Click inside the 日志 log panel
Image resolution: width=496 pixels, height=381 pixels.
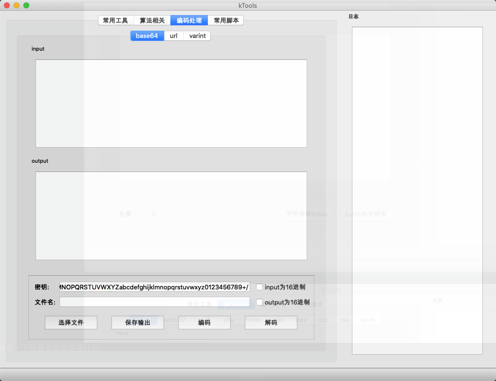(417, 190)
